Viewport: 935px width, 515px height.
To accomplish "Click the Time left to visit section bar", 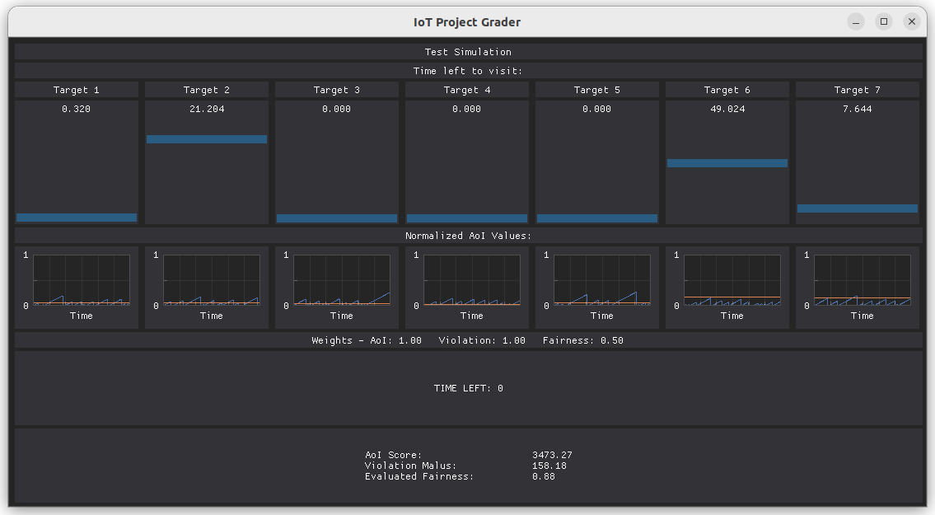I will 467,71.
